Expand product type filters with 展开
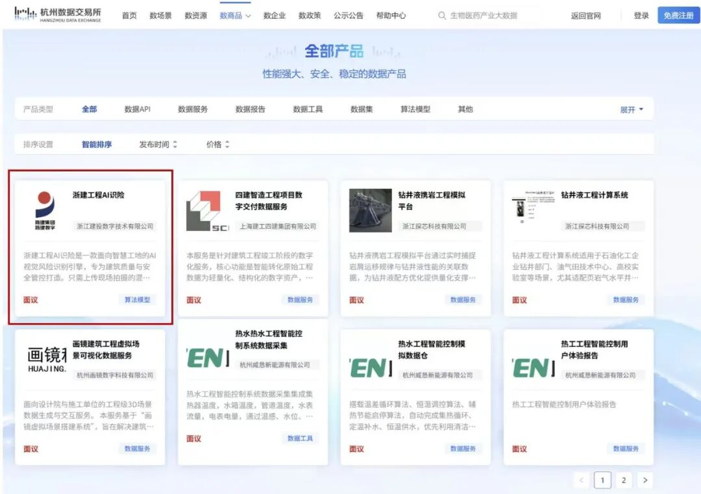 click(632, 110)
